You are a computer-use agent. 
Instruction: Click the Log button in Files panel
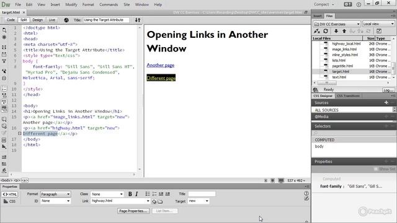click(388, 90)
